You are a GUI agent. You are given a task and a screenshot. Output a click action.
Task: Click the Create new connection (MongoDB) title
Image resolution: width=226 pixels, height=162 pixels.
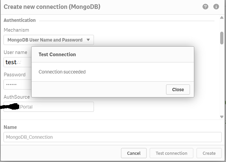52,7
